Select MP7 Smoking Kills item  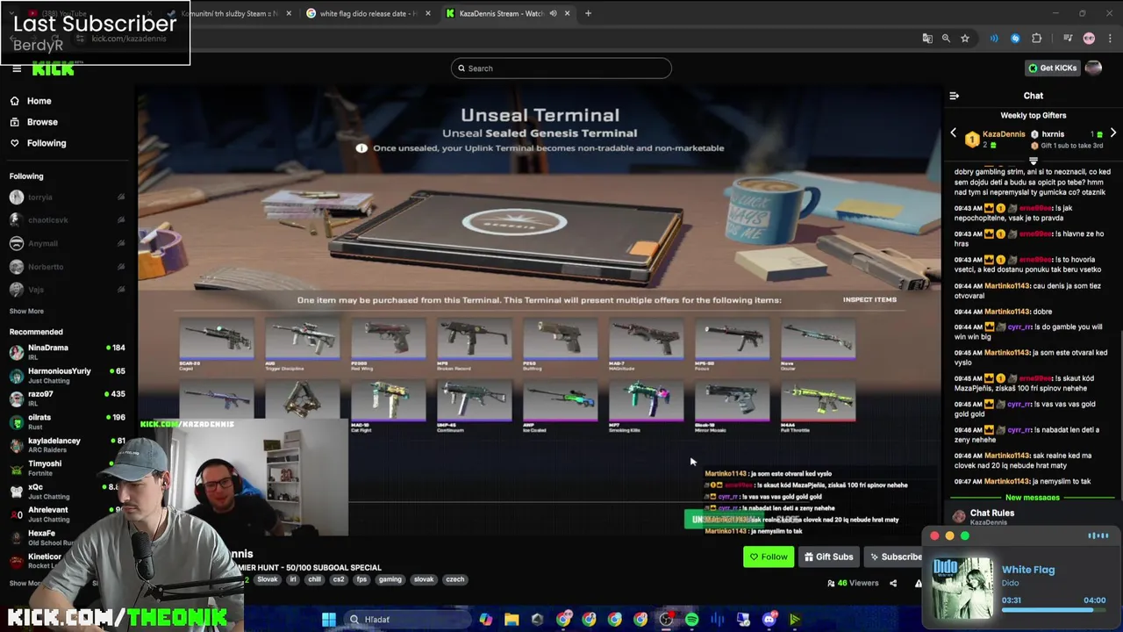coord(646,406)
